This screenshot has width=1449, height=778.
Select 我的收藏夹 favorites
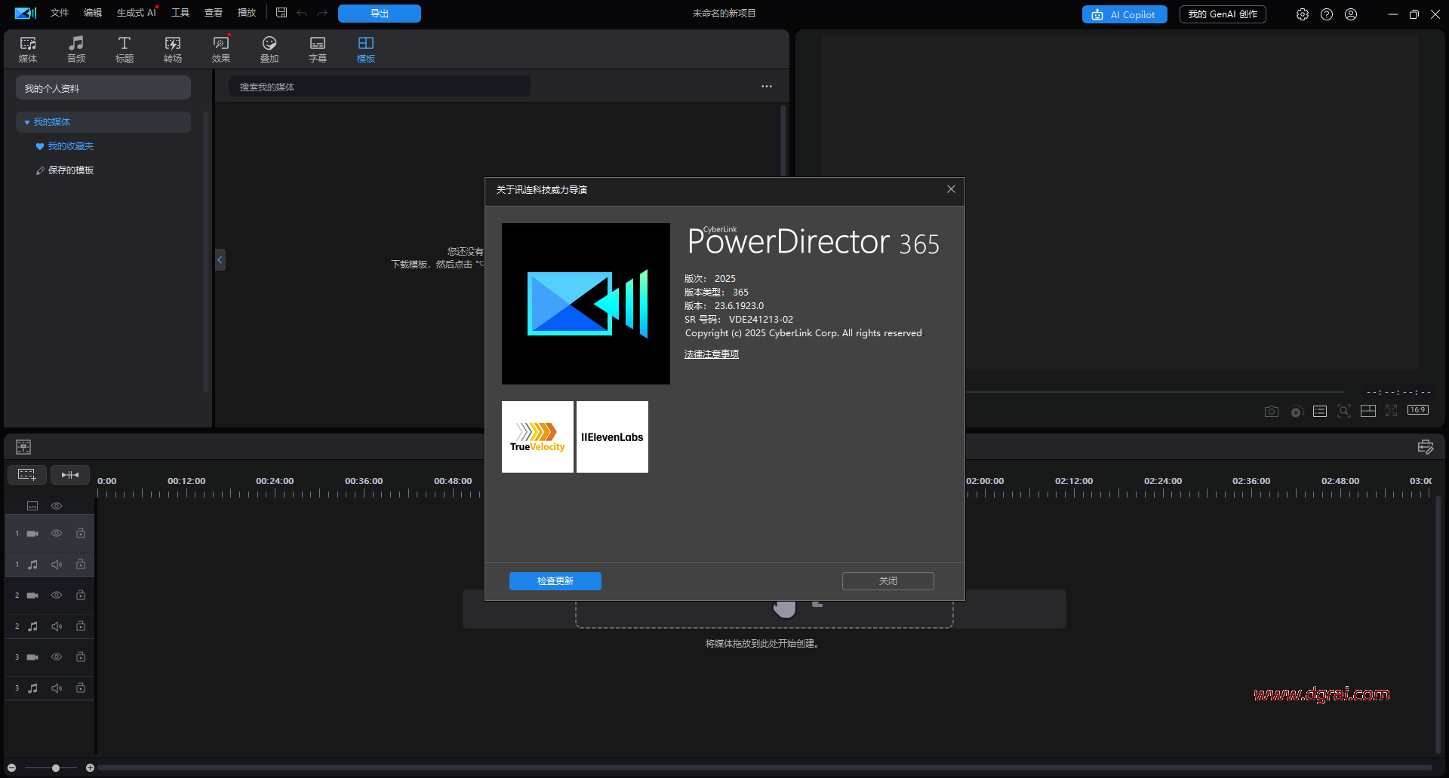point(70,146)
